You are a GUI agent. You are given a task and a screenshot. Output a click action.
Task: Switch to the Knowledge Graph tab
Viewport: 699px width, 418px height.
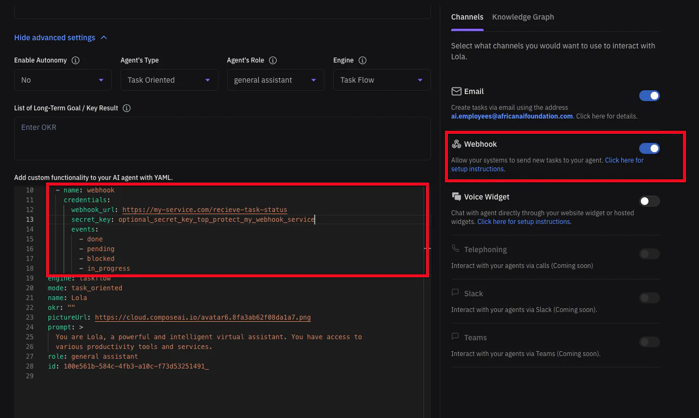(x=523, y=17)
